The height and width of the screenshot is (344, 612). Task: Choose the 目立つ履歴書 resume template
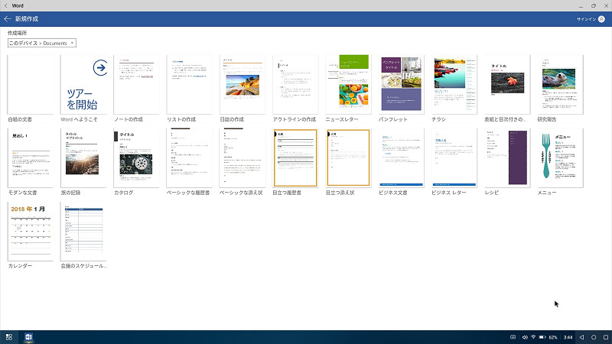coord(295,158)
